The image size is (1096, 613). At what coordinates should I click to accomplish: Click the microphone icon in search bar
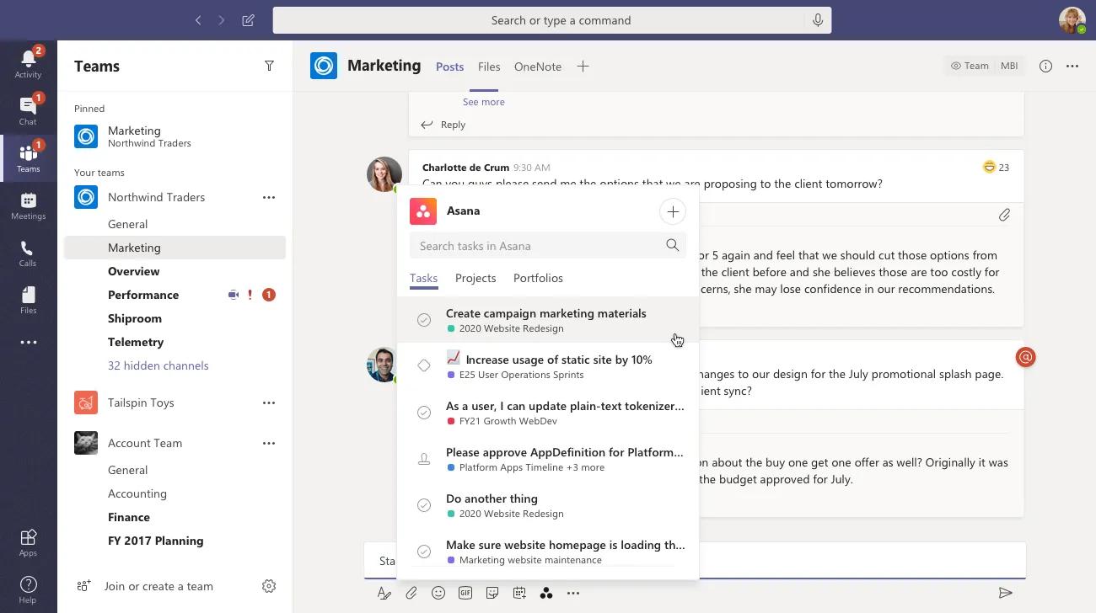[x=817, y=20]
